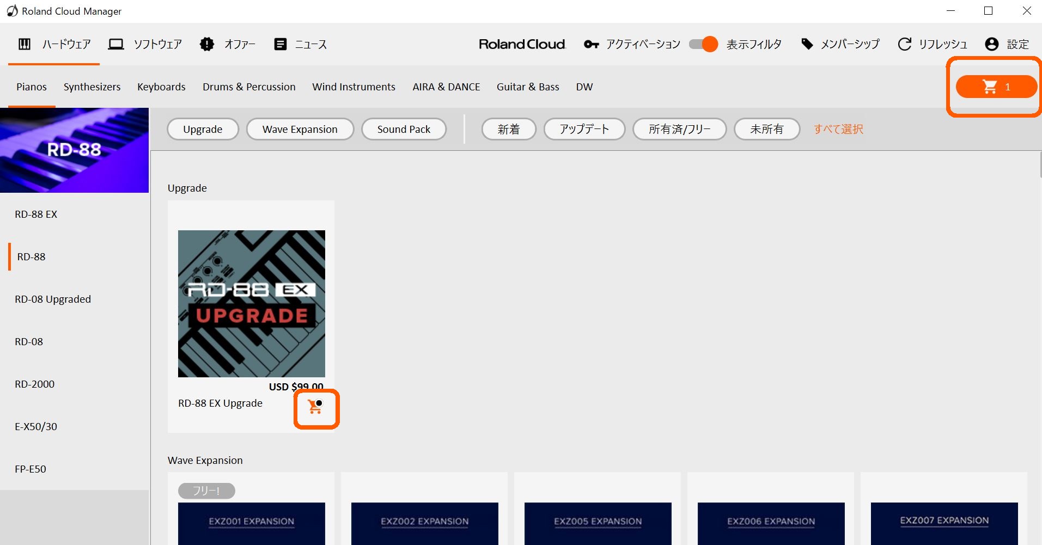
Task: Open the News section icon
Action: tap(281, 44)
